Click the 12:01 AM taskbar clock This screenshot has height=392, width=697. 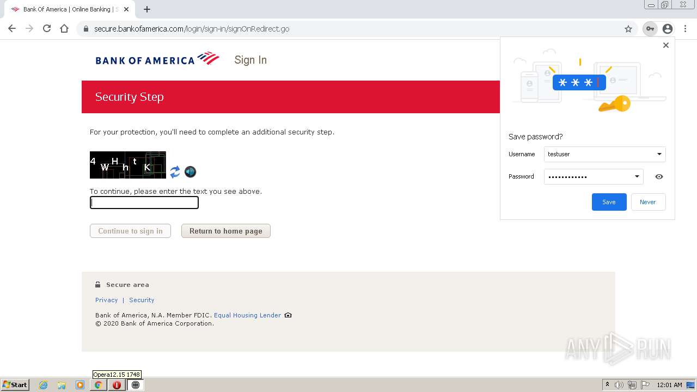click(x=669, y=385)
